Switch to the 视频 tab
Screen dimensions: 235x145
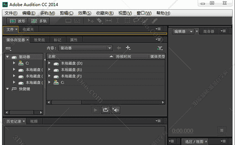(x=34, y=121)
